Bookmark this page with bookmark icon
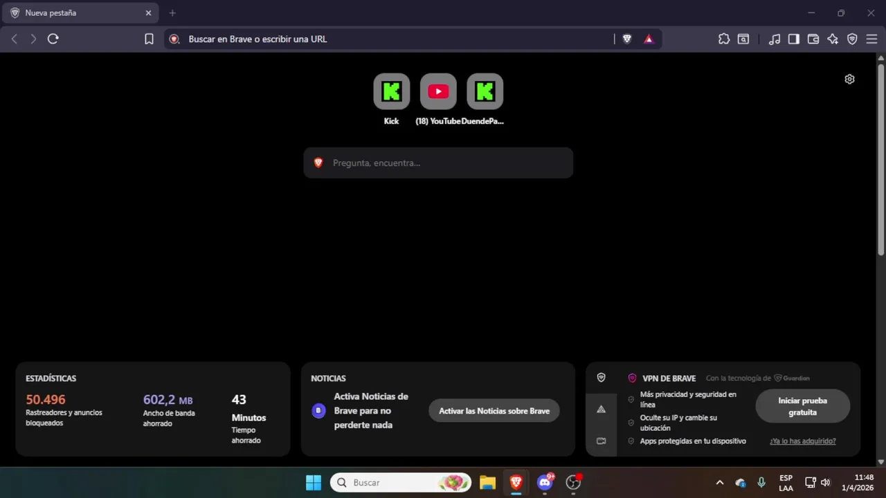This screenshot has width=886, height=498. pyautogui.click(x=149, y=39)
